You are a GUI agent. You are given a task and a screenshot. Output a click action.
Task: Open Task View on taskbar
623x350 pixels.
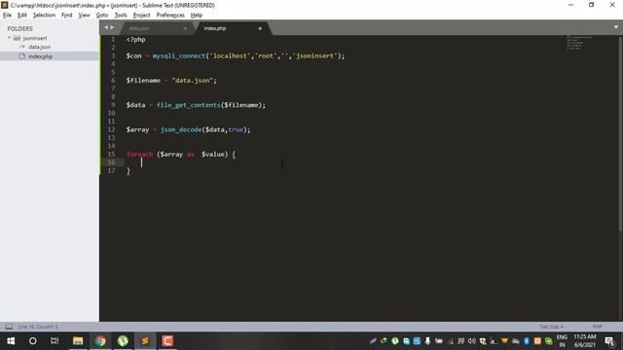[55, 341]
